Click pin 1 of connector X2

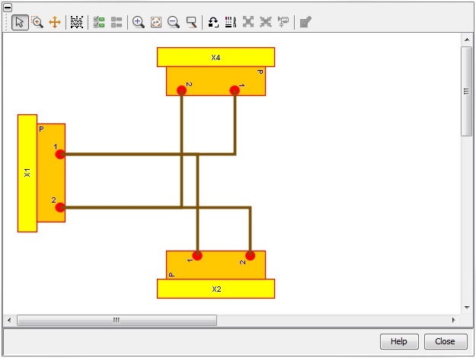[x=197, y=256]
